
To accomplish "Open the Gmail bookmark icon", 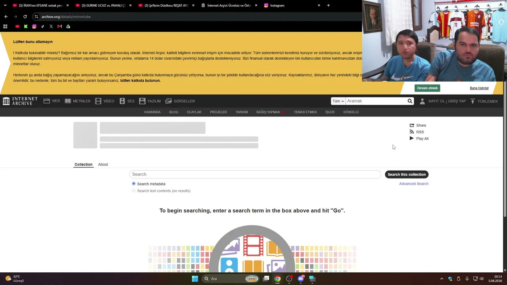I will click(60, 27).
